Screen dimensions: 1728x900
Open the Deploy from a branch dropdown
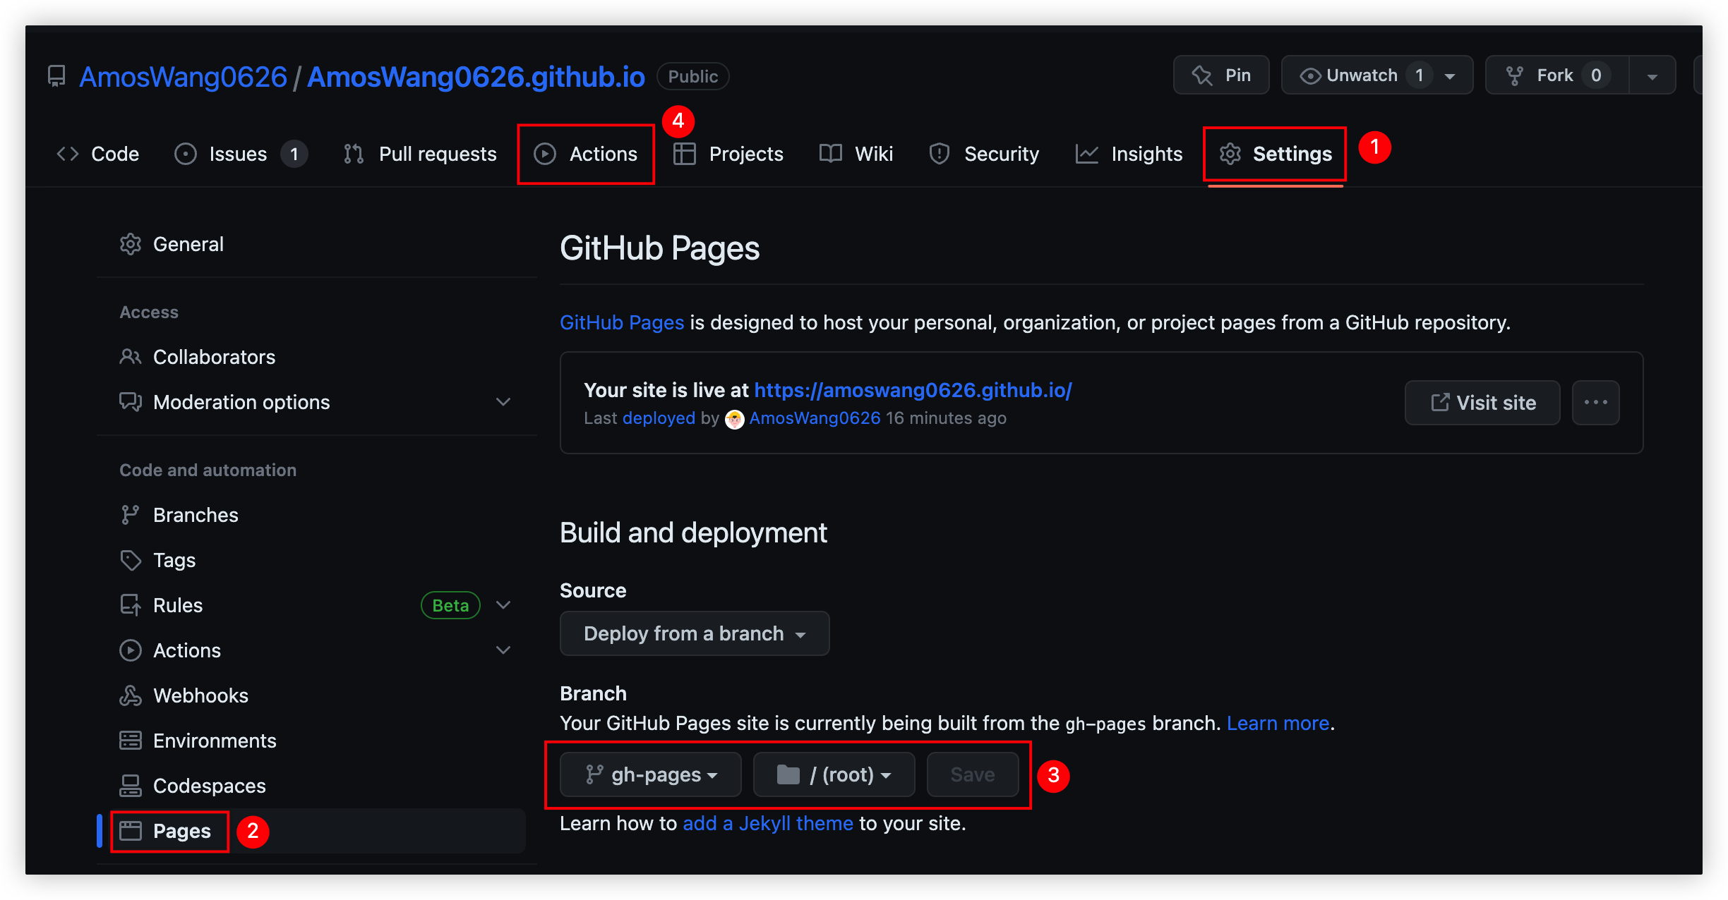pos(694,633)
